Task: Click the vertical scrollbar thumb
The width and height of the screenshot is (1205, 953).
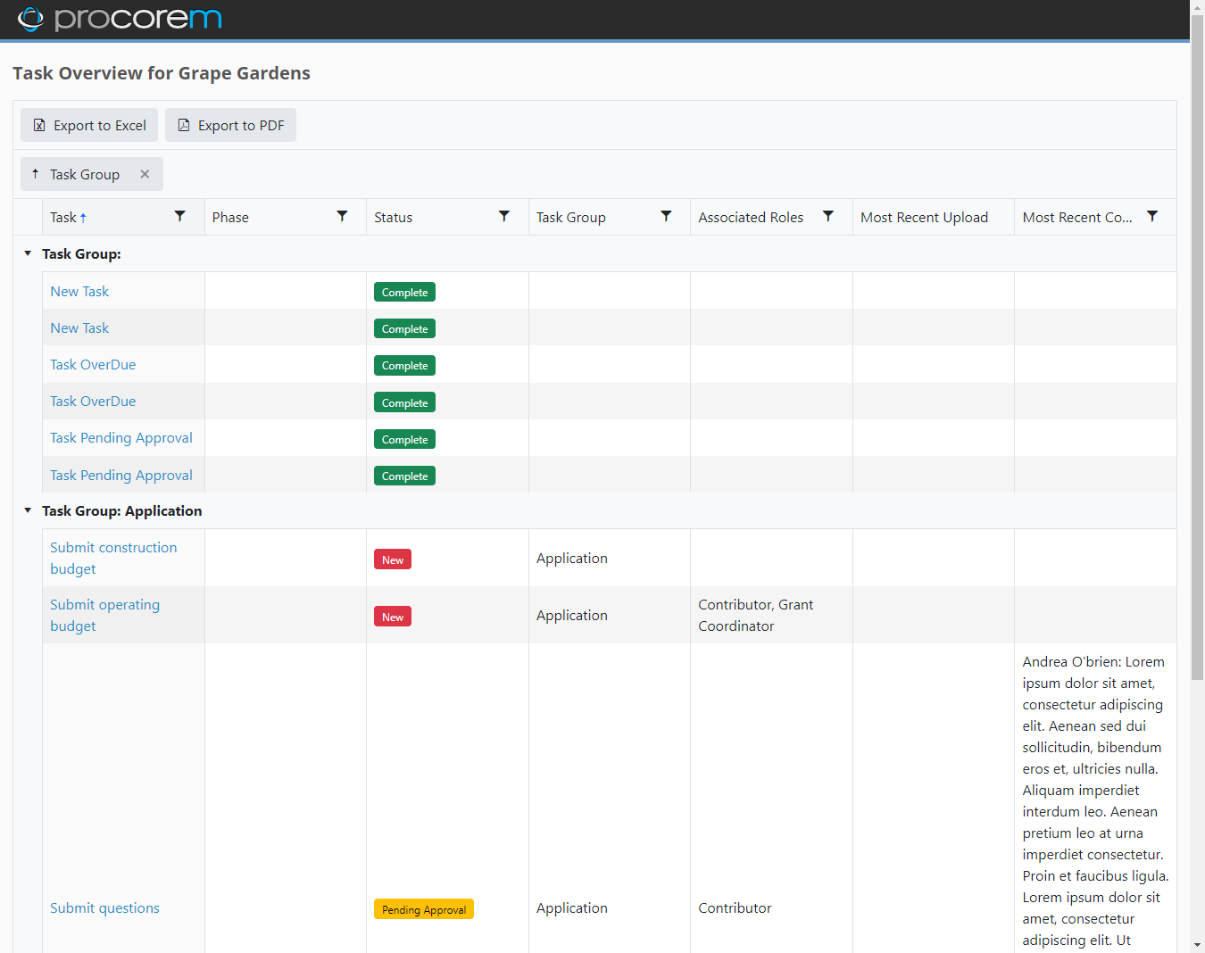Action: point(1198,348)
